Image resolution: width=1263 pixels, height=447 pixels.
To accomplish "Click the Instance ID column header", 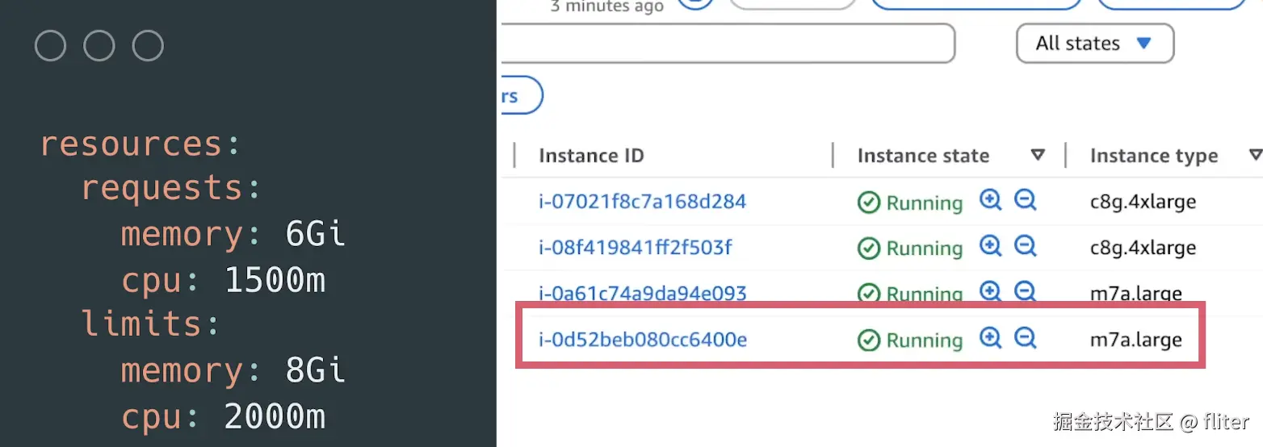I will pyautogui.click(x=591, y=156).
